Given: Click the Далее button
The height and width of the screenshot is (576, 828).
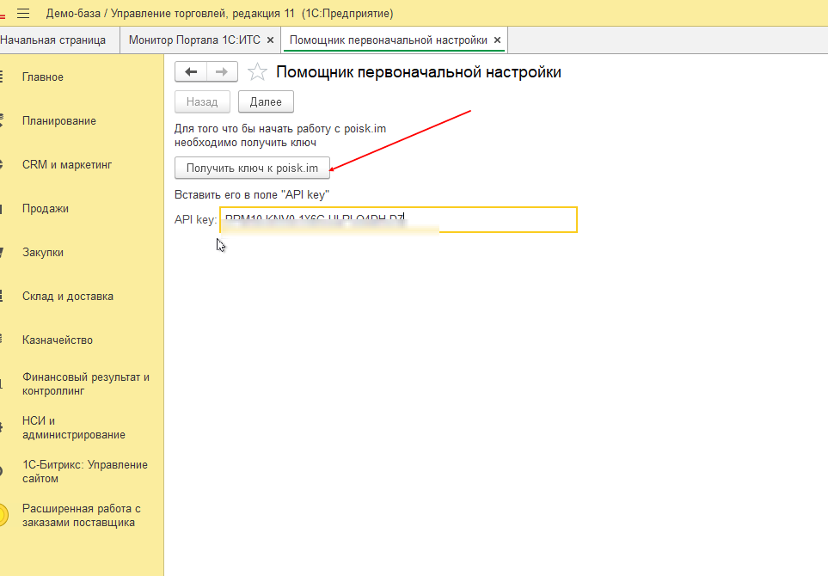Looking at the screenshot, I should click(266, 102).
